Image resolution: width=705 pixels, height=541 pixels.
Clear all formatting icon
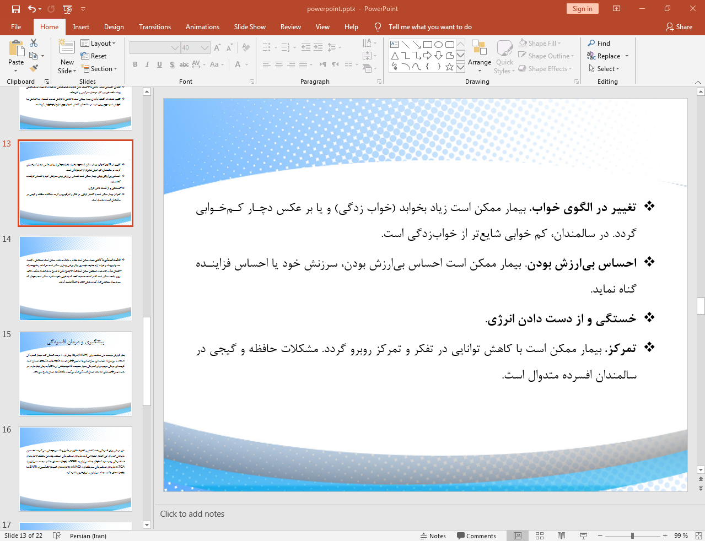pos(246,48)
